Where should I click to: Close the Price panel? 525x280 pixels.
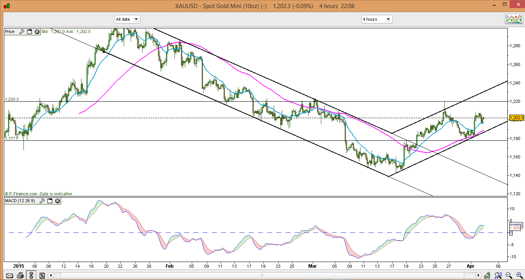[x=37, y=32]
